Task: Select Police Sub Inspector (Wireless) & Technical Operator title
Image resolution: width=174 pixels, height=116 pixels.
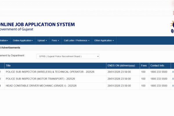Action: click(x=50, y=72)
